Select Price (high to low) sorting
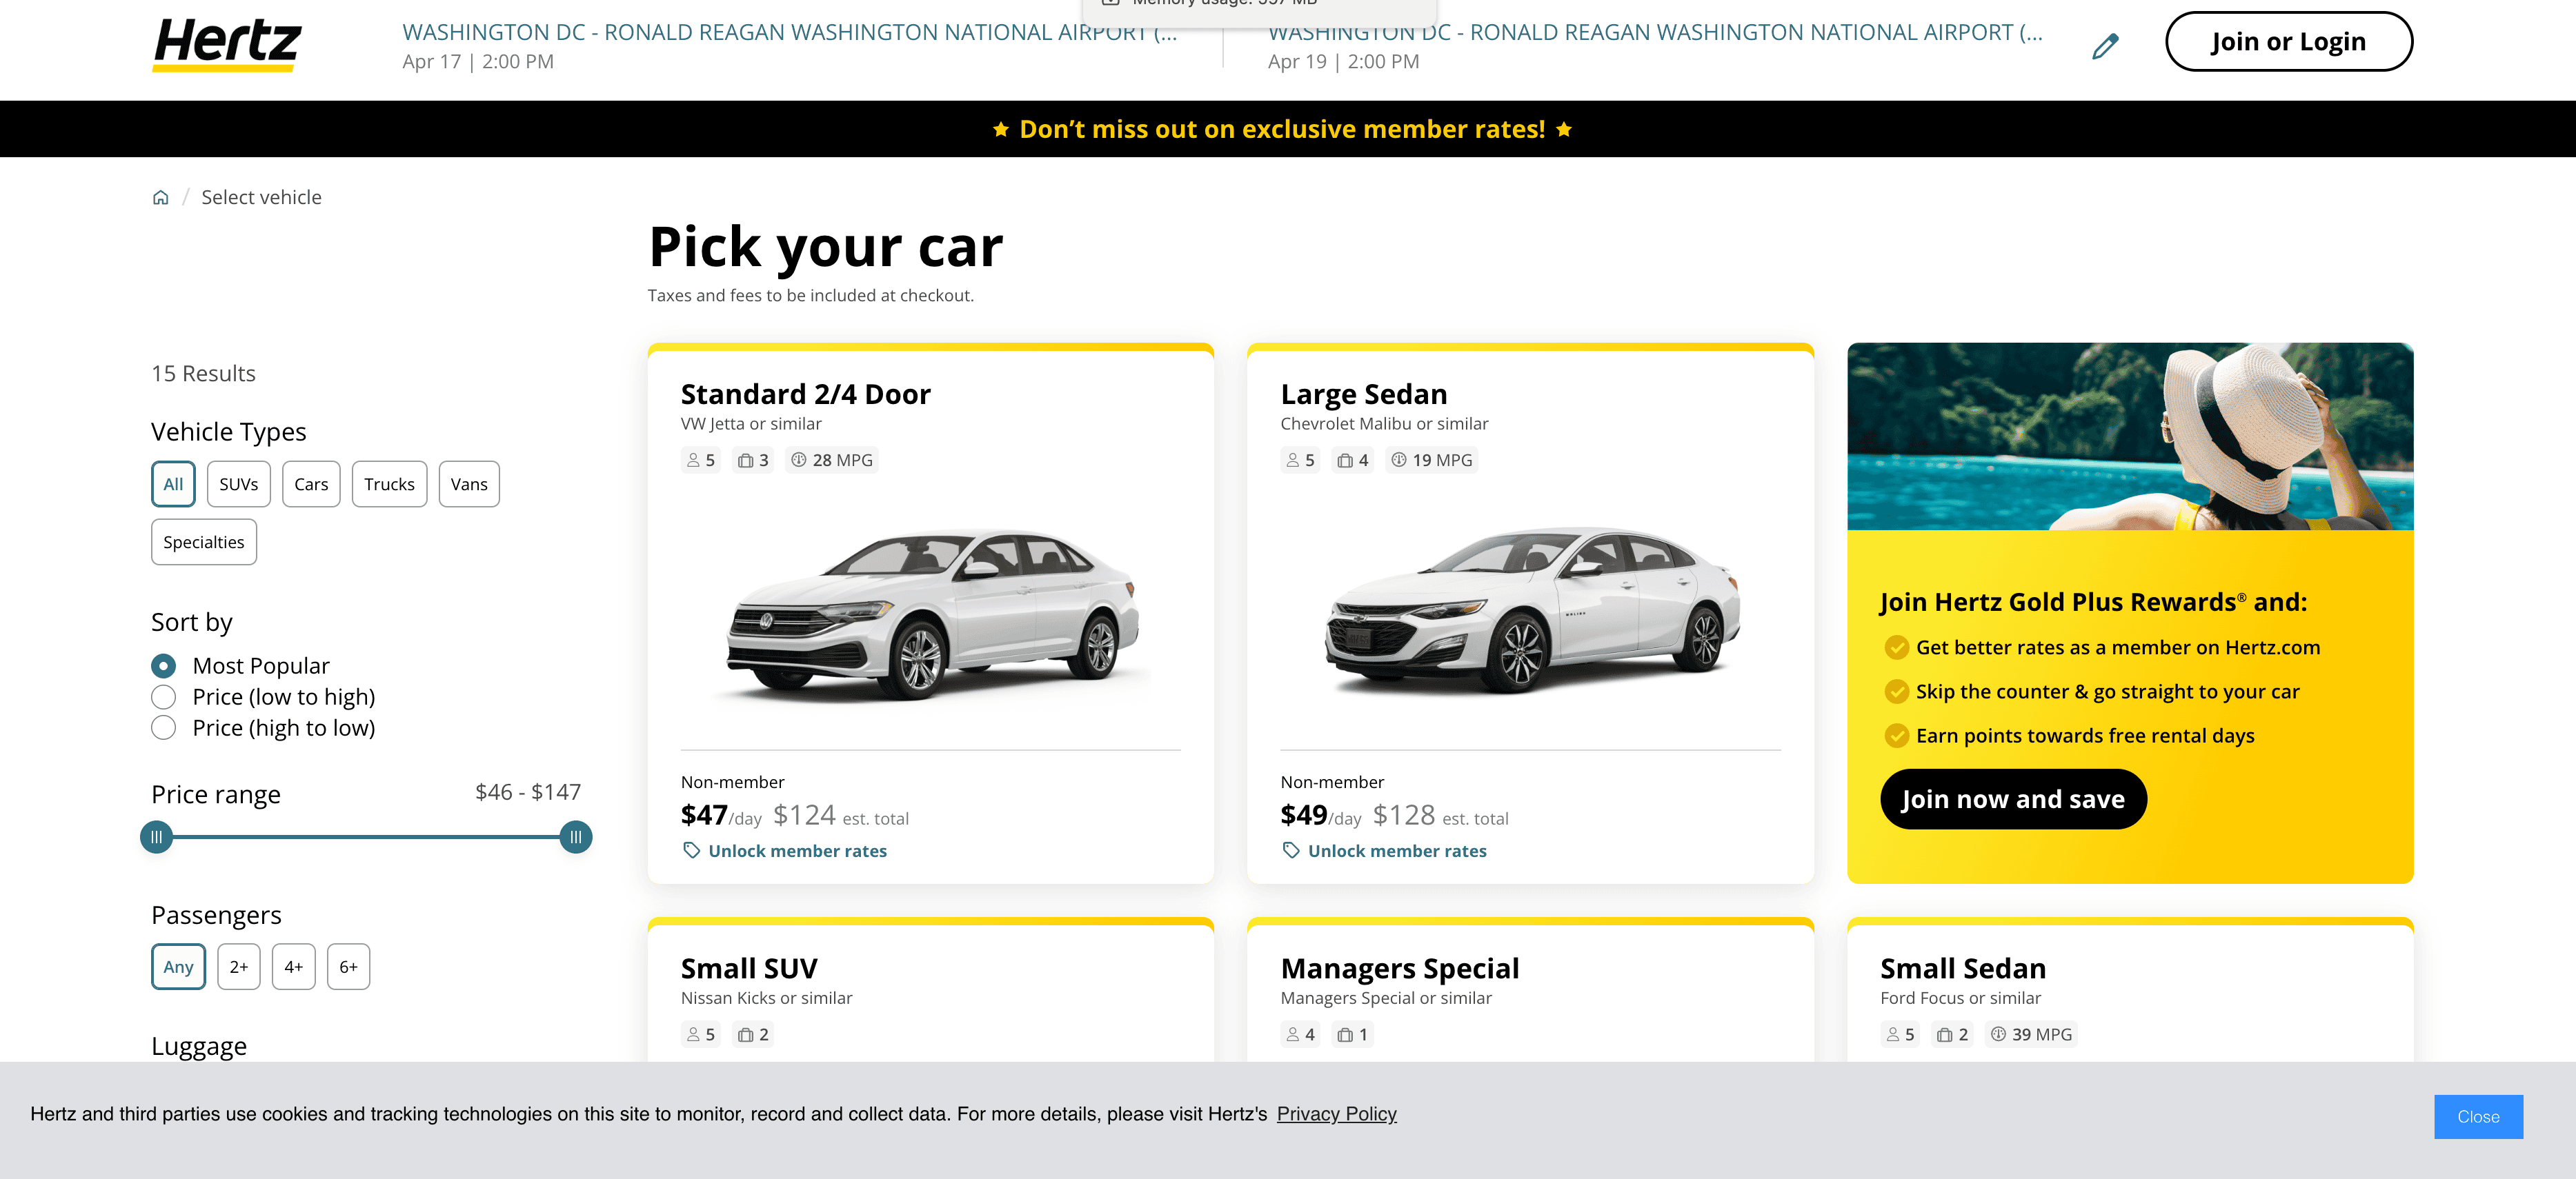The height and width of the screenshot is (1179, 2576). click(164, 727)
